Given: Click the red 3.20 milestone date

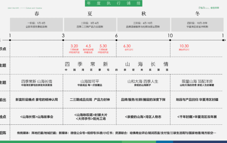Looking at the screenshot, I should (x=74, y=46).
